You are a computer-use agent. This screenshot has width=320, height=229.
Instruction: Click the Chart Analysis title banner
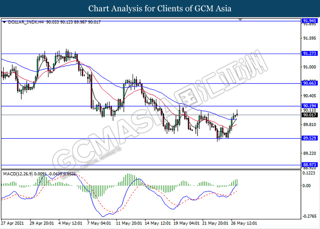pos(160,9)
